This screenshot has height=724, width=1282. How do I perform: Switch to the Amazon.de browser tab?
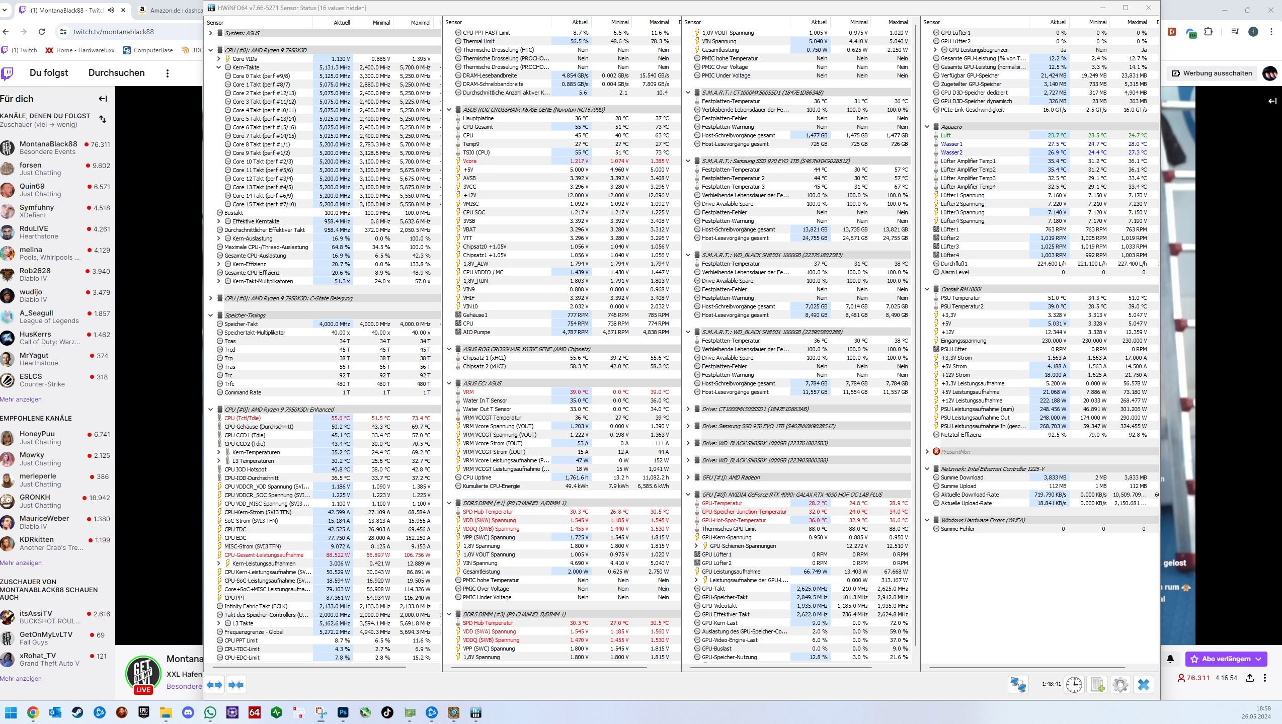click(x=169, y=10)
